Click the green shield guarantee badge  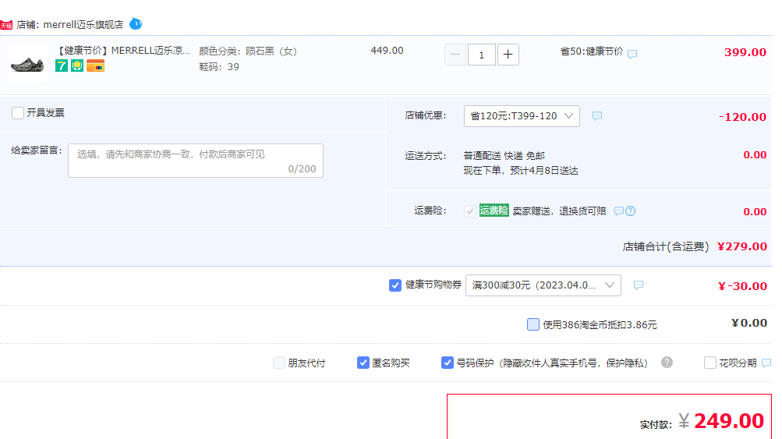pos(77,65)
